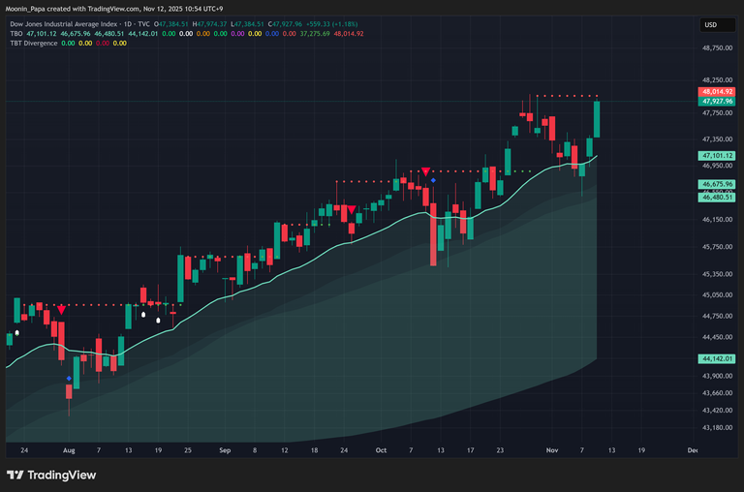Select the TBO indicator legend label
Image resolution: width=744 pixels, height=492 pixels.
pos(15,34)
